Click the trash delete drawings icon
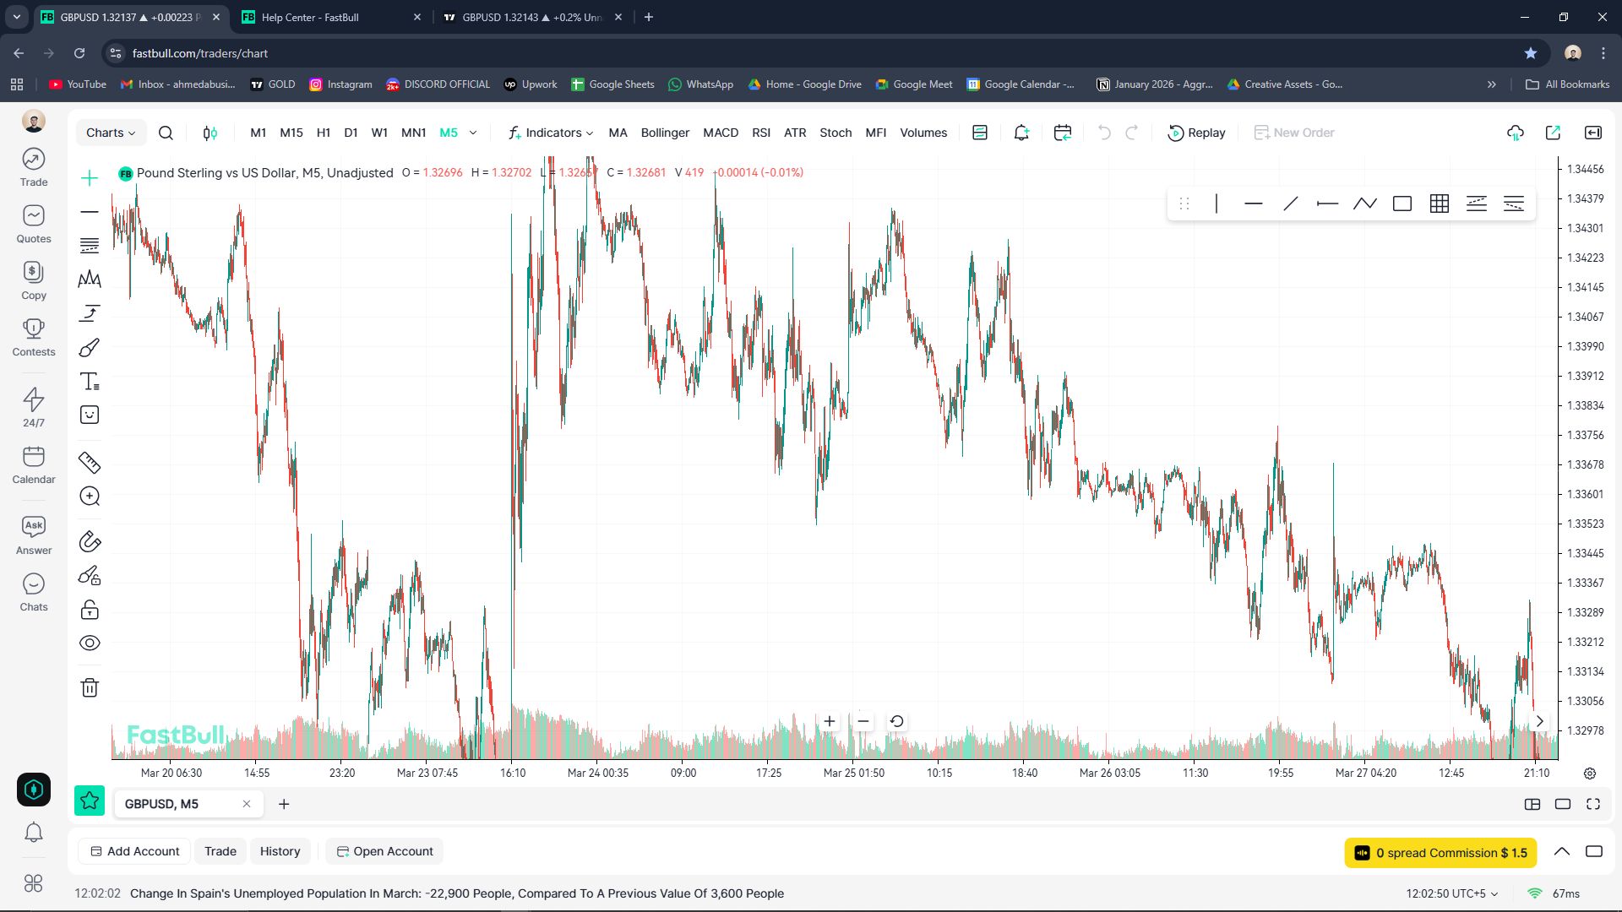Screen dimensions: 1622x912 pyautogui.click(x=90, y=687)
